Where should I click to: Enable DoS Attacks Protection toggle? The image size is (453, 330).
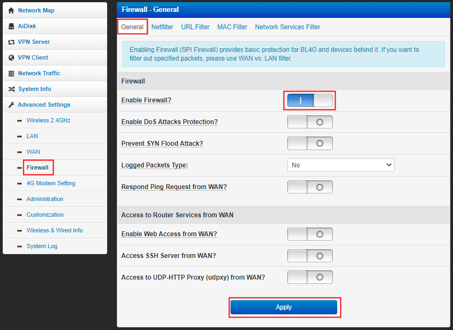(x=310, y=122)
